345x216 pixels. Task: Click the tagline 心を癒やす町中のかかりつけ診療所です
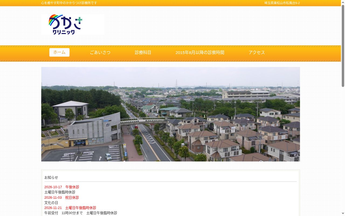[69, 3]
